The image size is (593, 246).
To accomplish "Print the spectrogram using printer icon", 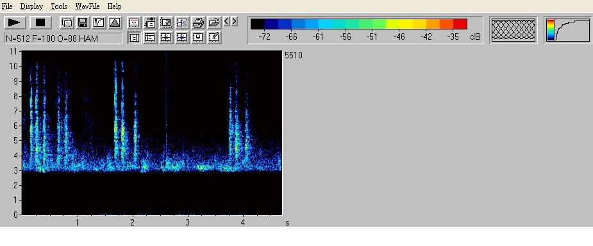I will coord(198,22).
